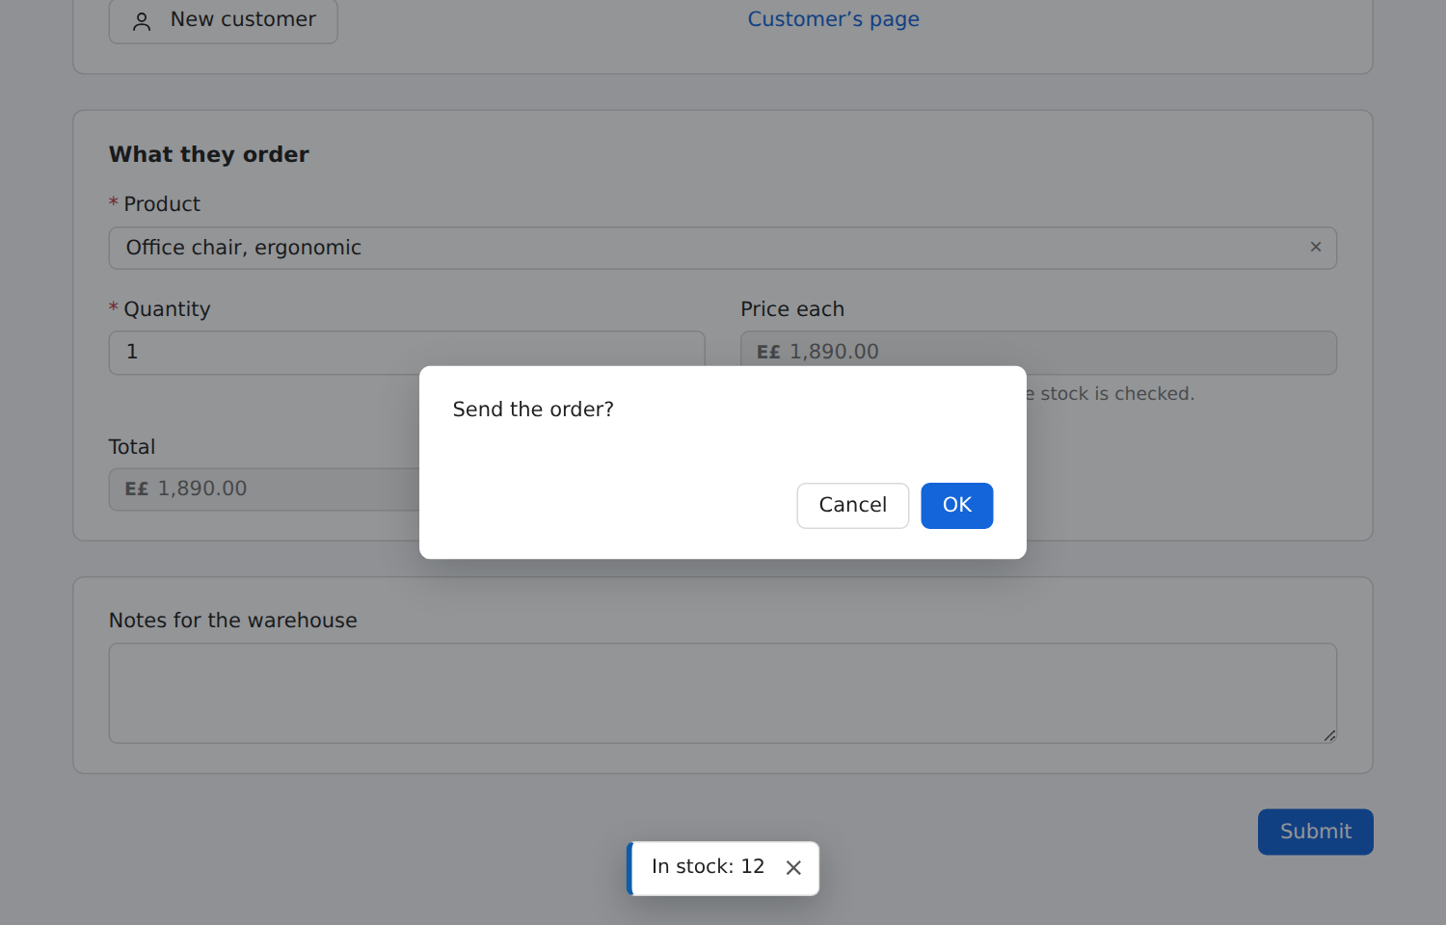Click the Product label

pos(162,204)
